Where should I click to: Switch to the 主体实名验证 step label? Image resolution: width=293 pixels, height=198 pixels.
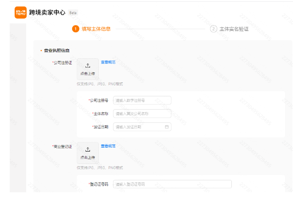234,29
